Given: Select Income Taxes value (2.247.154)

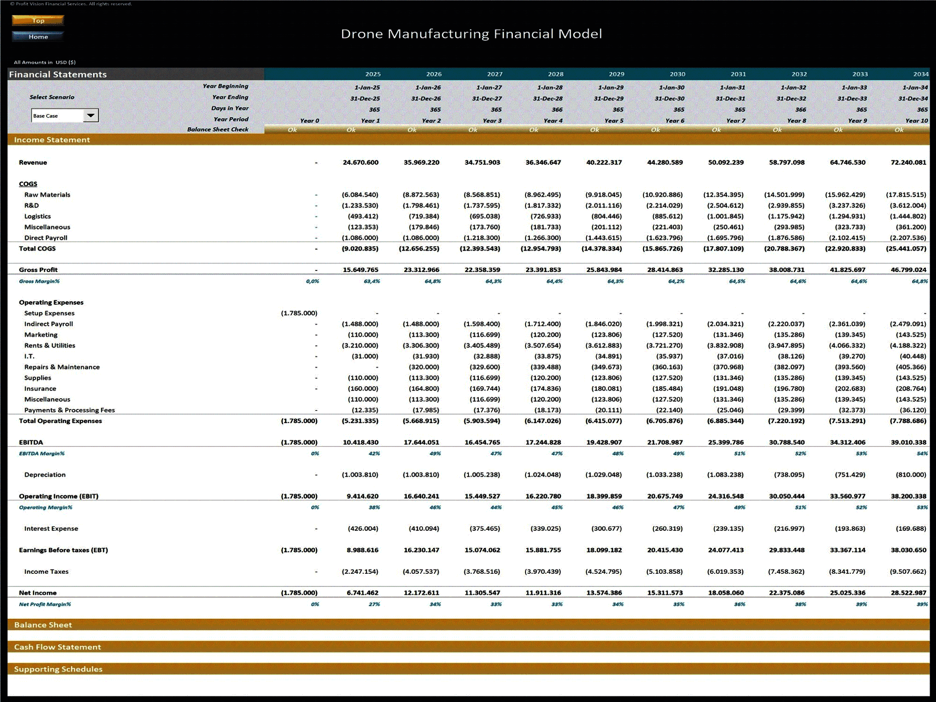Looking at the screenshot, I should coord(360,571).
